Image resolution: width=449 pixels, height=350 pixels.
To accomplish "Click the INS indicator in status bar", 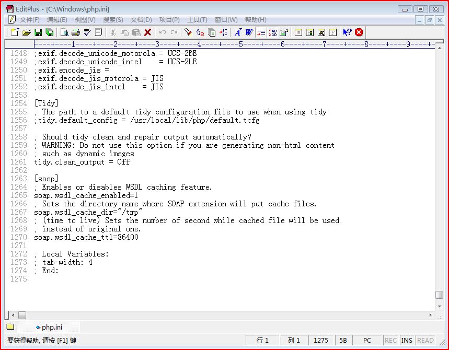I will [x=407, y=340].
